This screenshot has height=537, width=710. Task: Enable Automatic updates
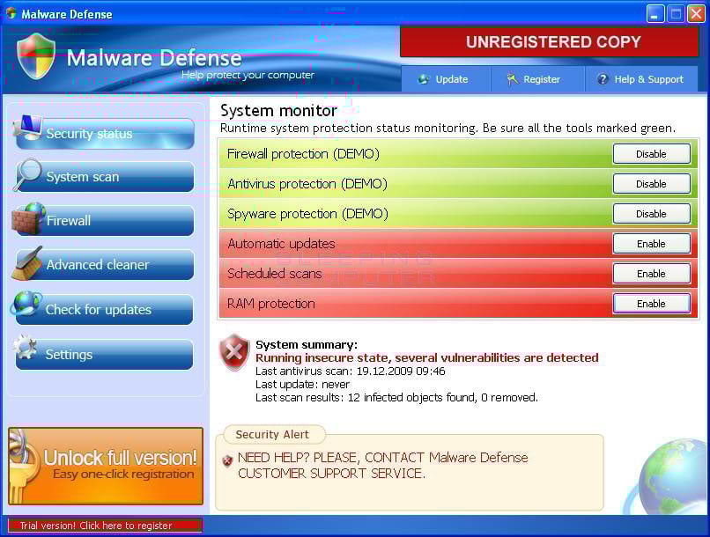[651, 244]
